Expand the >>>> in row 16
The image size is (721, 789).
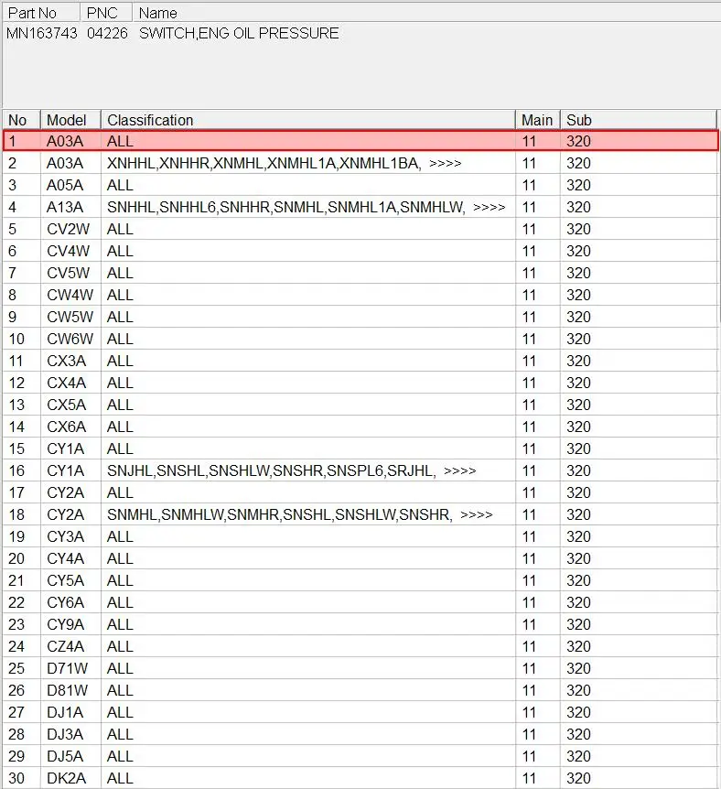click(460, 471)
